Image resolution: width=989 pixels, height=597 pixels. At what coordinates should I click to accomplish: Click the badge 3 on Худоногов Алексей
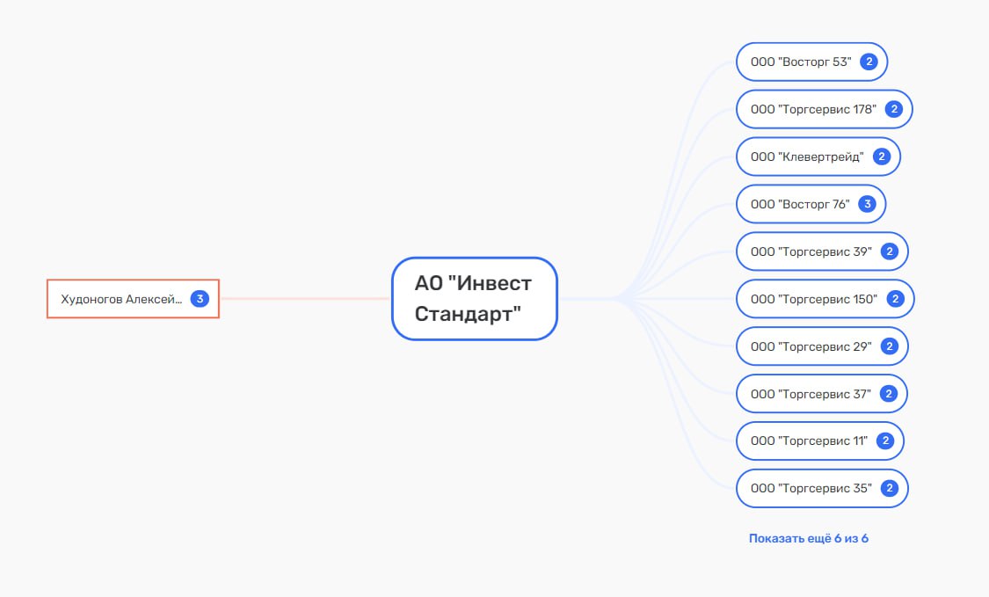pos(200,299)
